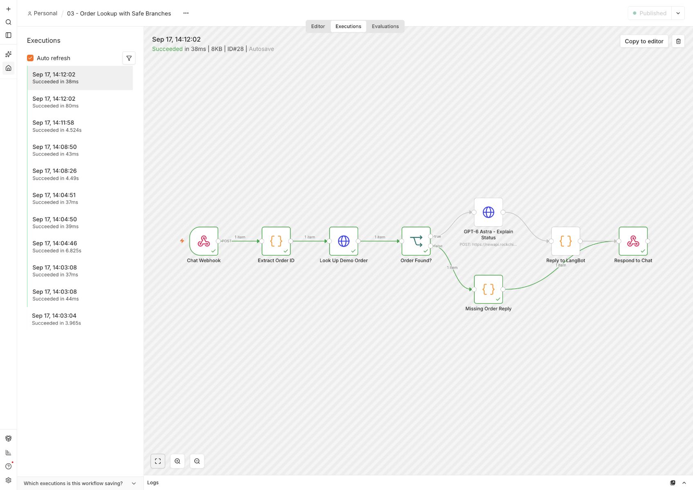The image size is (693, 490).
Task: Open execution succeeded in 6.825s
Action: click(80, 247)
